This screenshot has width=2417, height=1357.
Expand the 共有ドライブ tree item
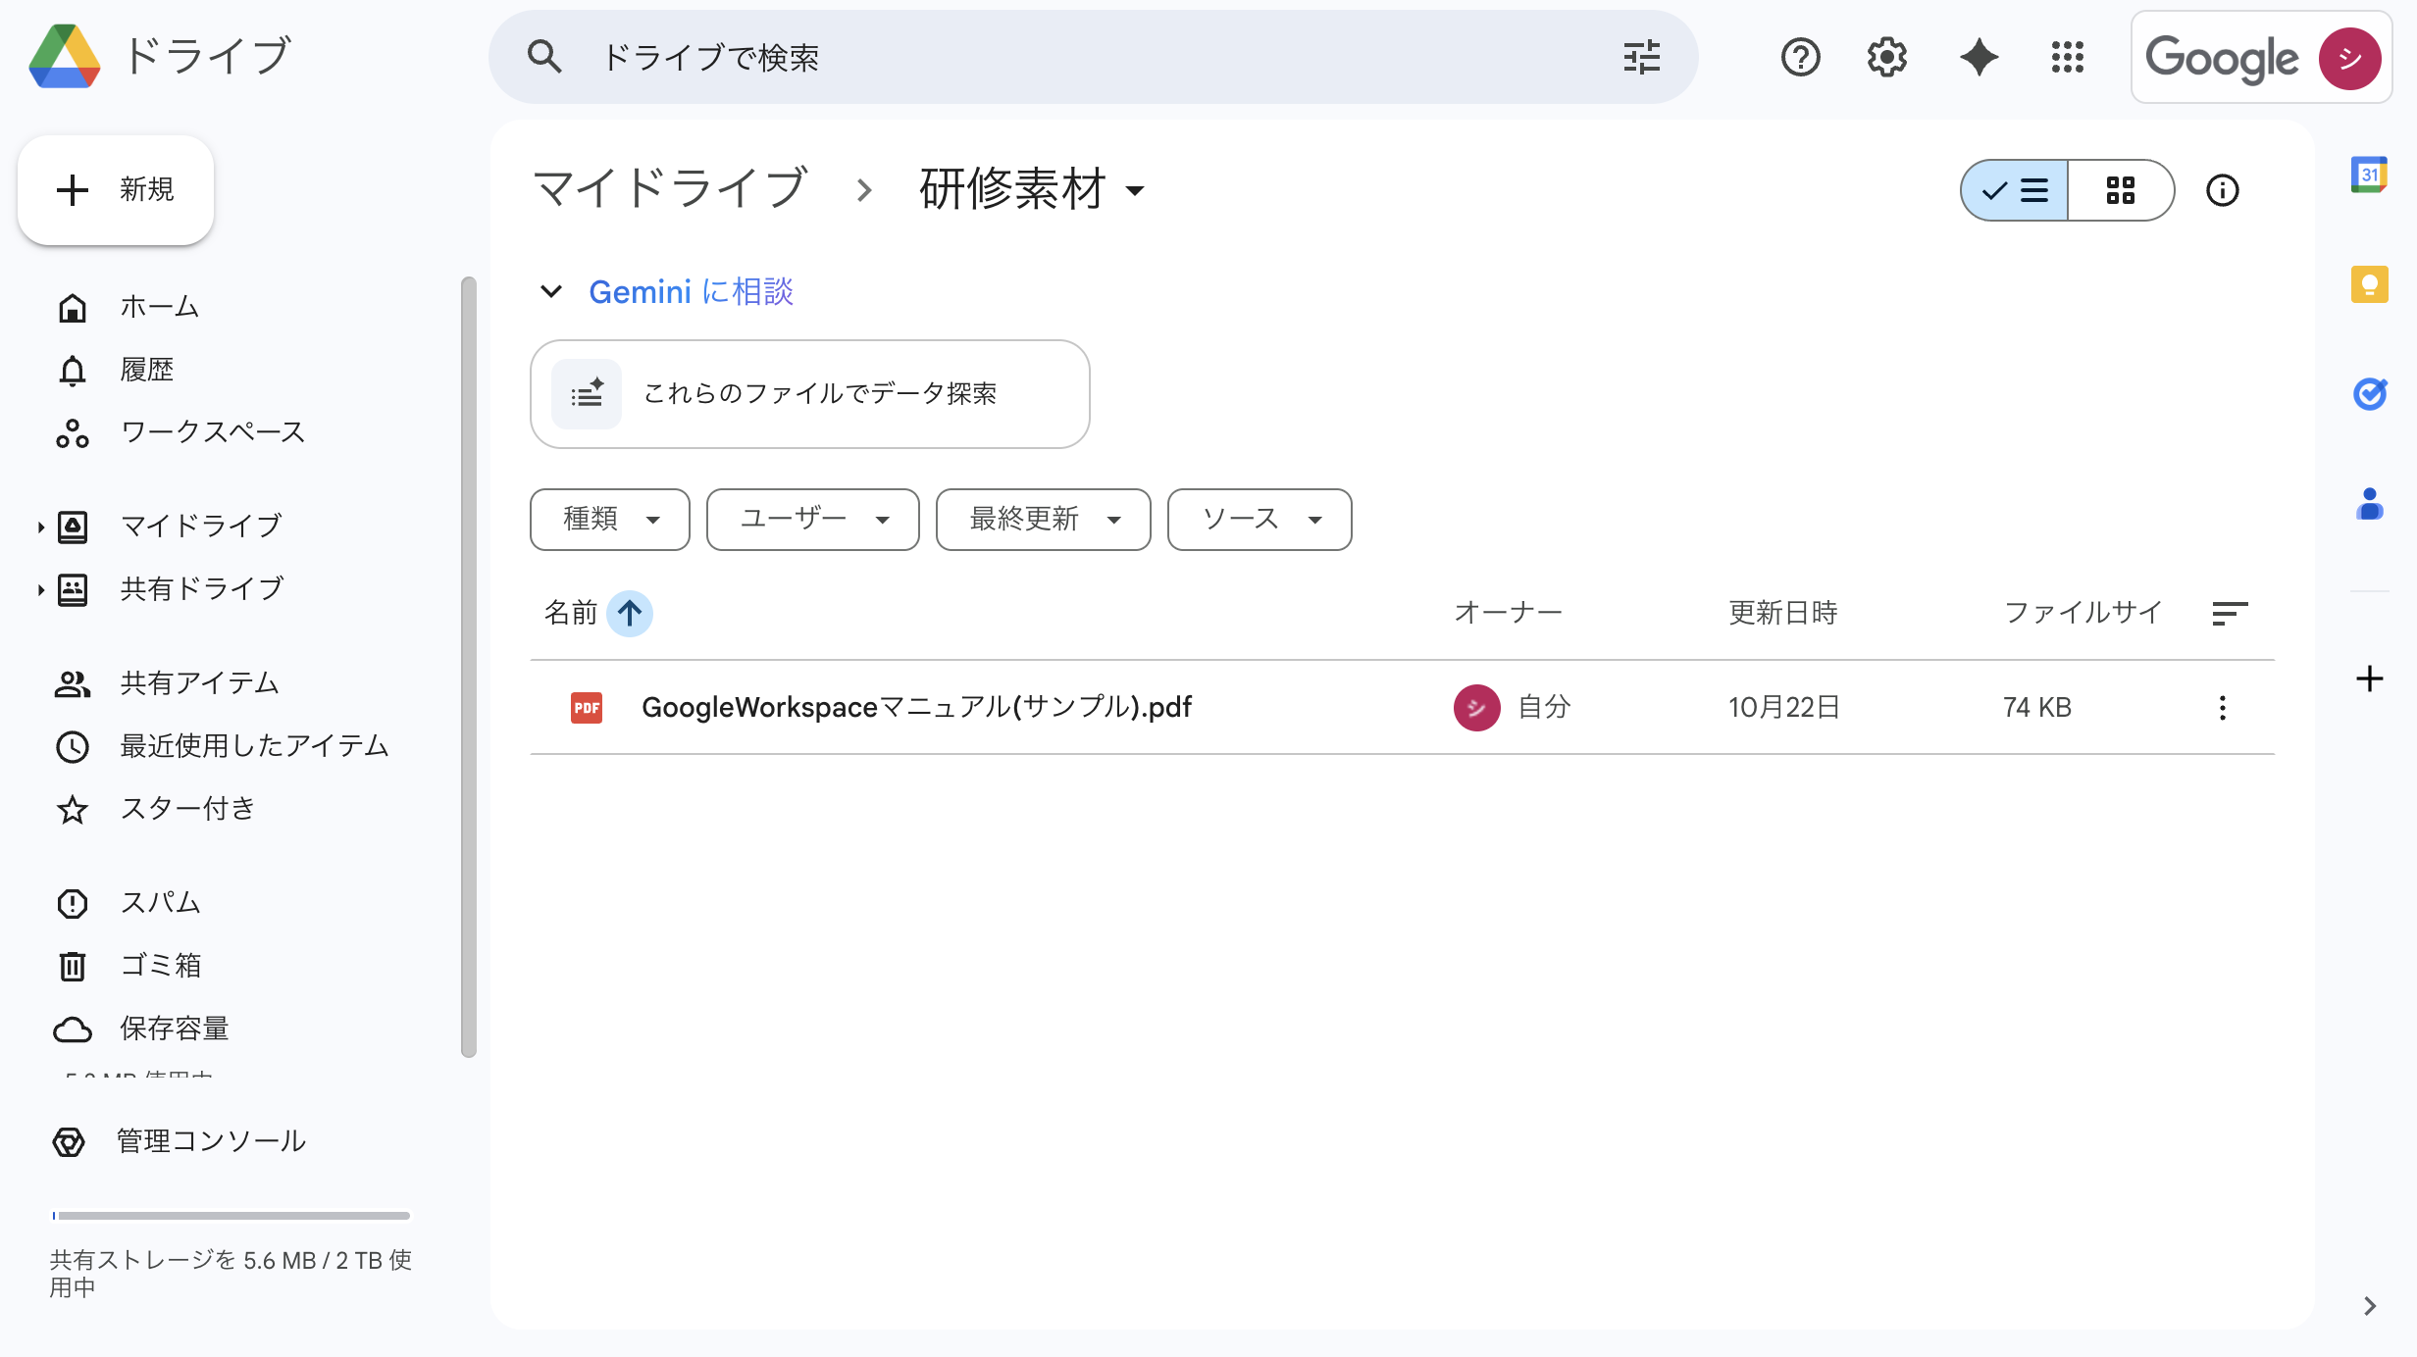(40, 588)
